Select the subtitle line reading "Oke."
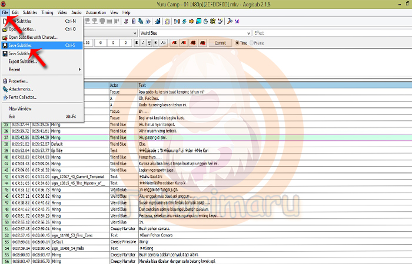This screenshot has height=264, width=412. tap(207, 144)
